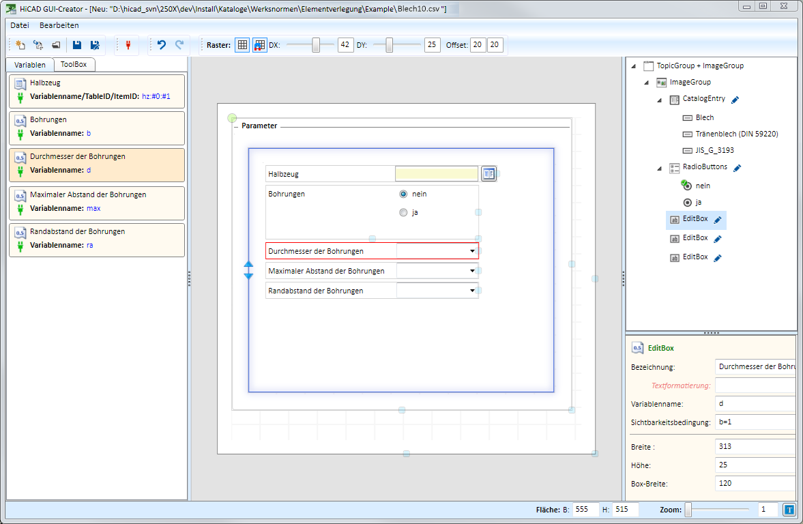Open the Durchmesser der Bohrungen dropdown

[472, 251]
